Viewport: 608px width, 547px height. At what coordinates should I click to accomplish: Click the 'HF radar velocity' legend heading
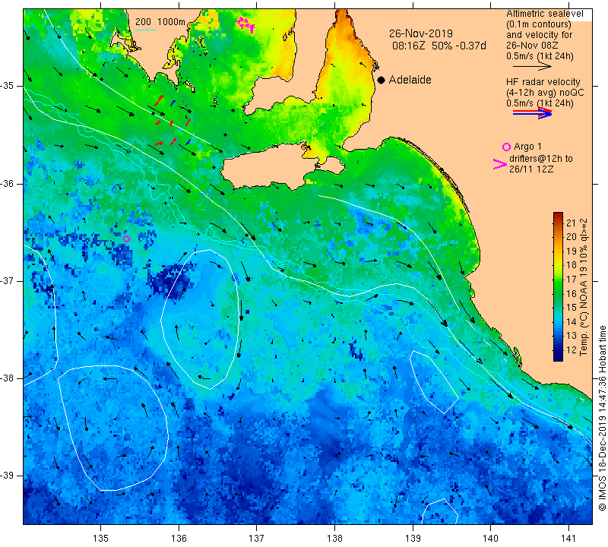(x=543, y=82)
